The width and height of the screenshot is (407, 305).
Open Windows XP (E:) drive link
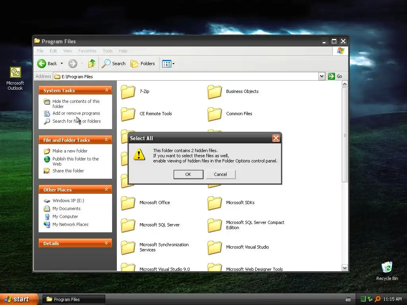68,201
